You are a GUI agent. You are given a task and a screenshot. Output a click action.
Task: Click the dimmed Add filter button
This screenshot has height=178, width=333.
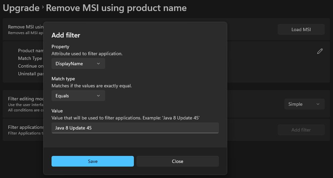(x=301, y=130)
